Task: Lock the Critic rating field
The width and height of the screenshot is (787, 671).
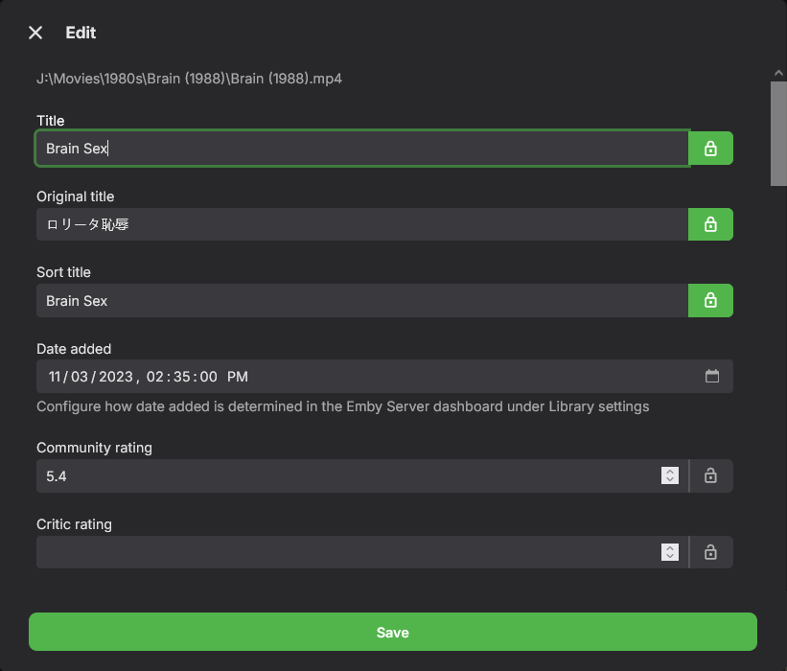Action: 710,552
